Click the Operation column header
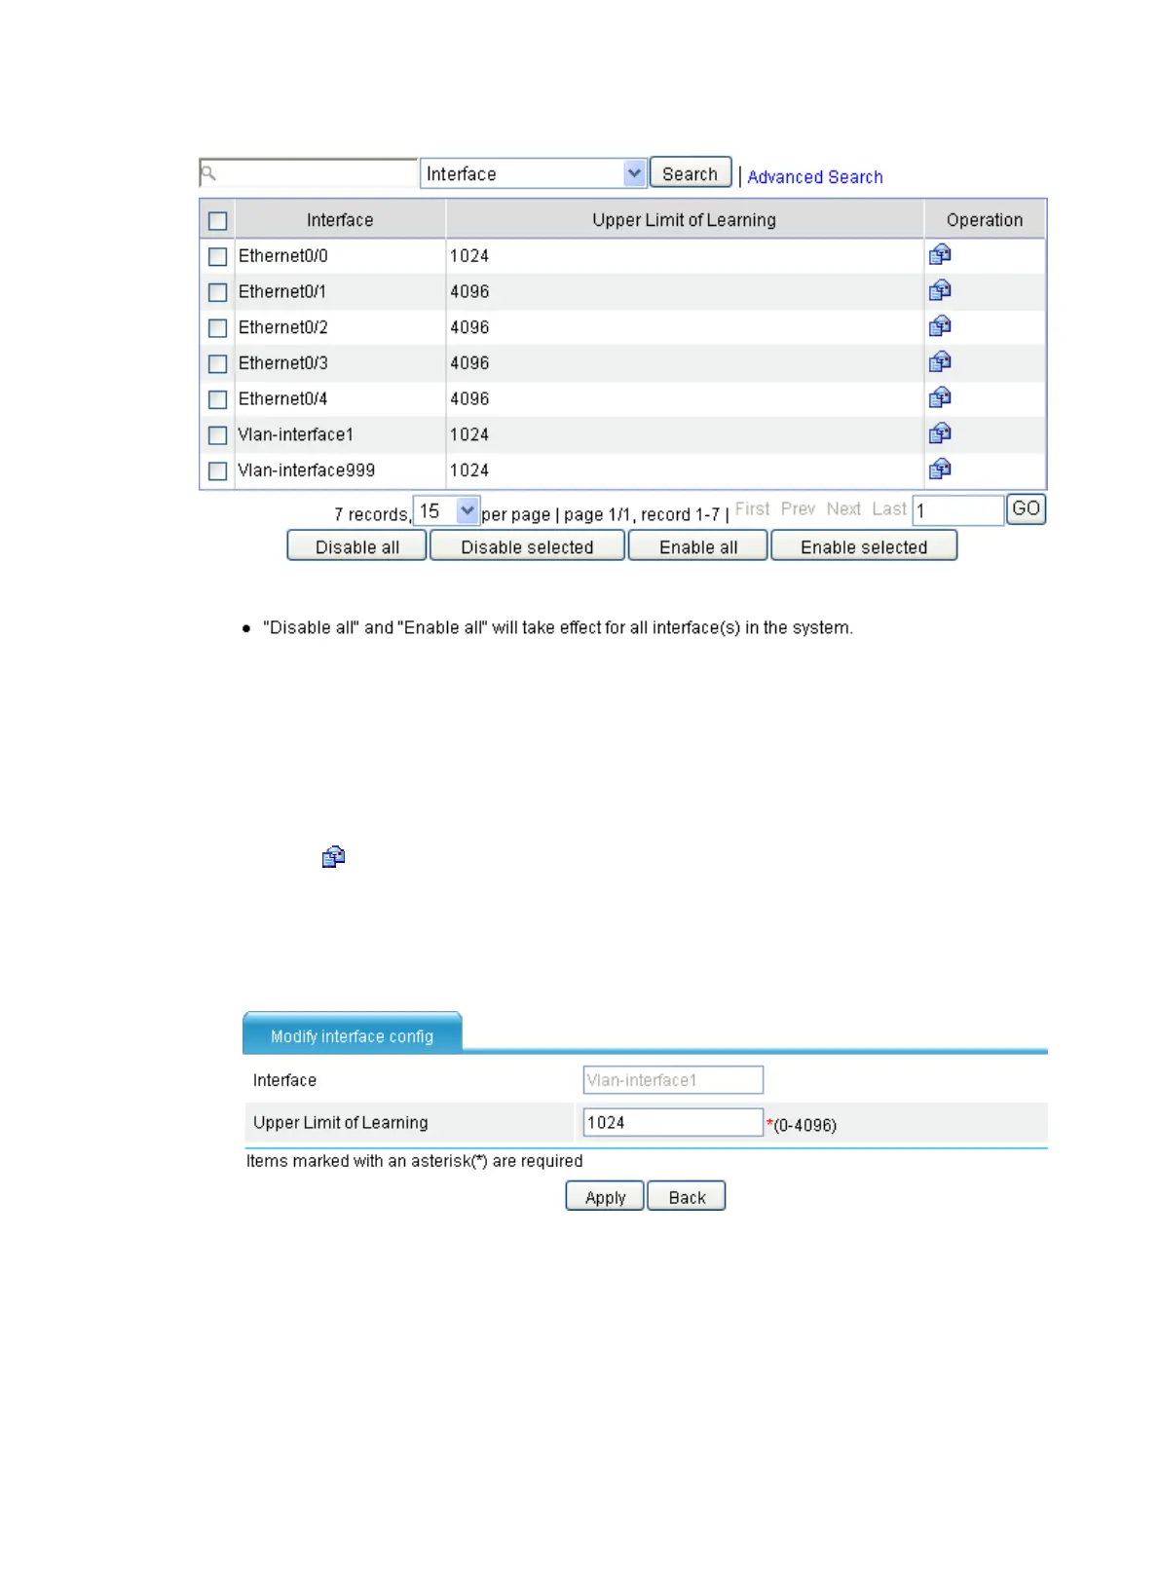1159x1574 pixels. [x=985, y=220]
